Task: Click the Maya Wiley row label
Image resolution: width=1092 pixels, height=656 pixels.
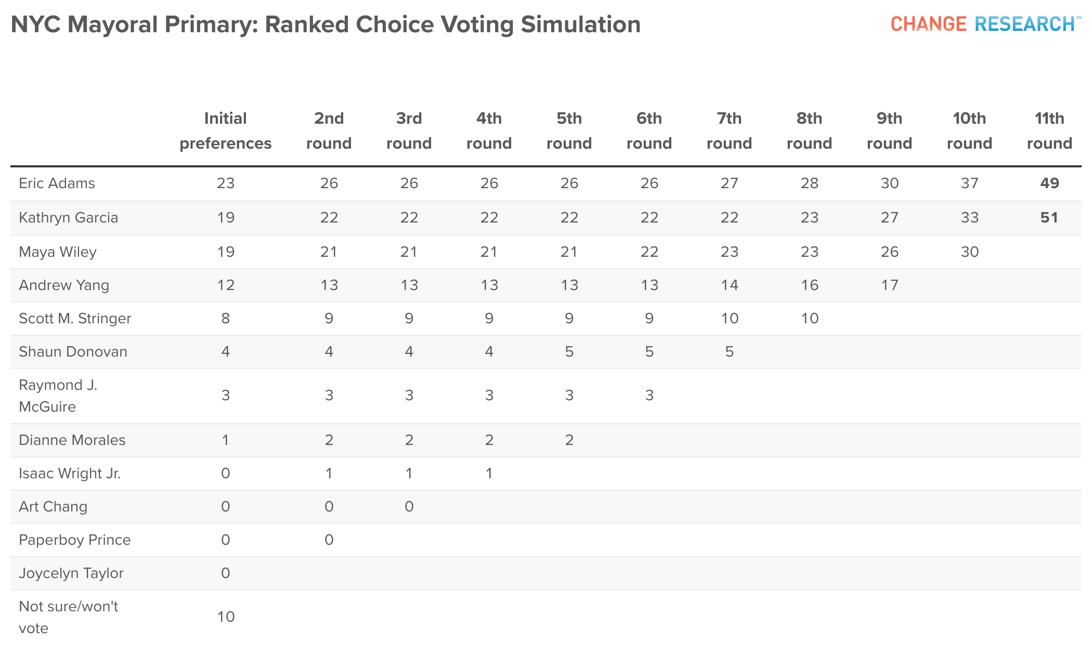Action: tap(57, 252)
